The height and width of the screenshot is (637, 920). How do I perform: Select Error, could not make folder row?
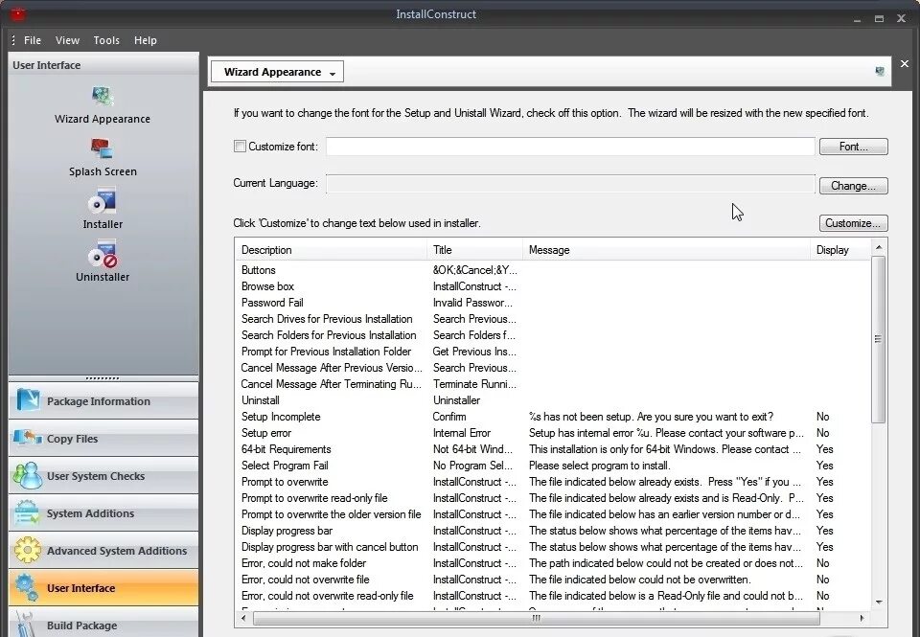(553, 563)
